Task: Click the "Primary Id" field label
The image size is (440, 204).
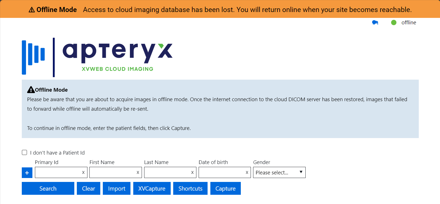Action: click(47, 162)
